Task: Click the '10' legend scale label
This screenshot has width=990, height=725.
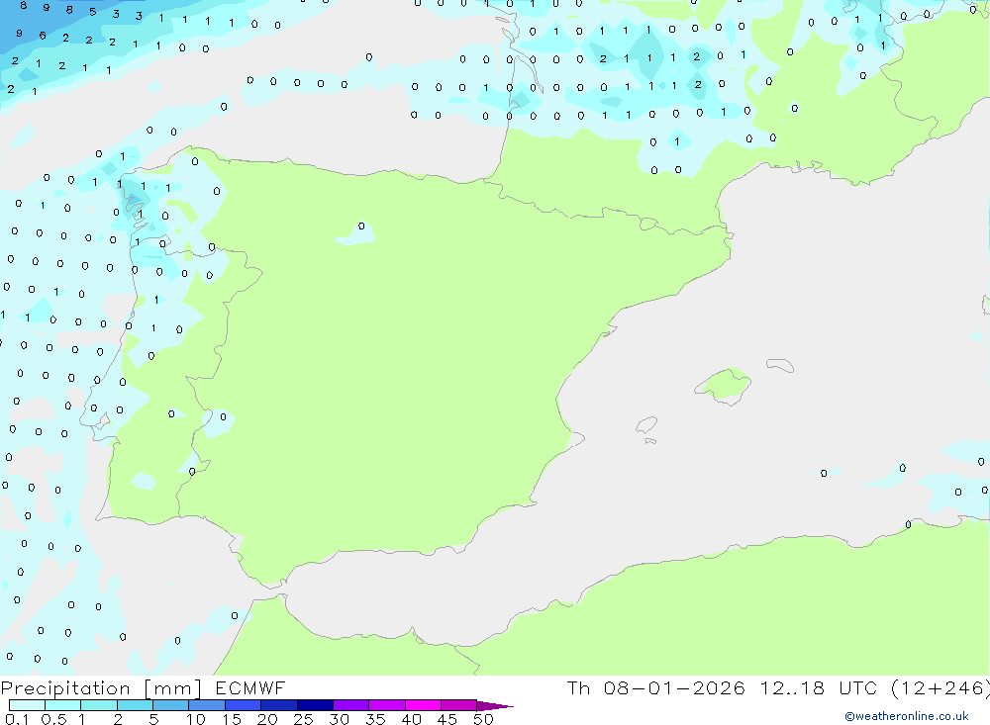Action: click(x=196, y=719)
